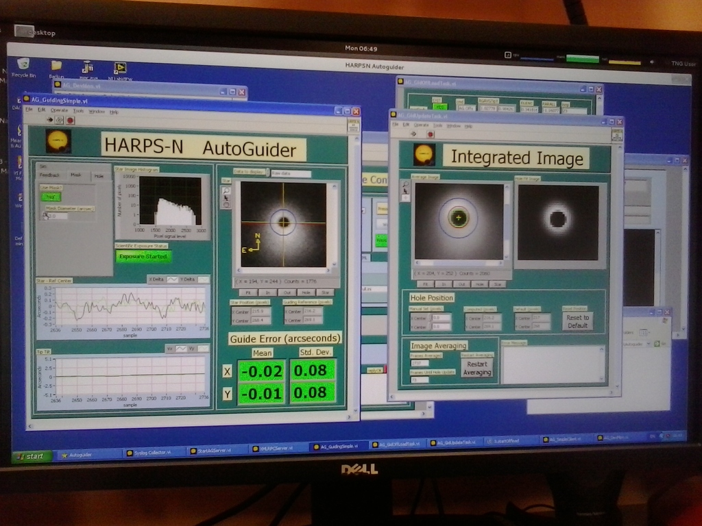702x526 pixels.
Task: Click the Star image horizontal scrollbar
Action: (283, 271)
